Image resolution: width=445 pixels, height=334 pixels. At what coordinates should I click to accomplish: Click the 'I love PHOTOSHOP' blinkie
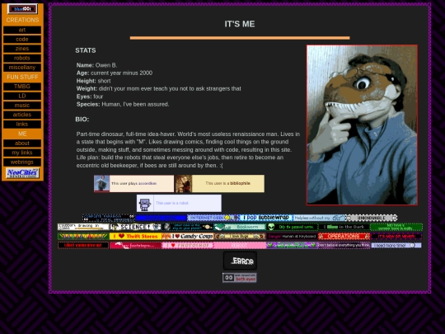pyautogui.click(x=187, y=245)
